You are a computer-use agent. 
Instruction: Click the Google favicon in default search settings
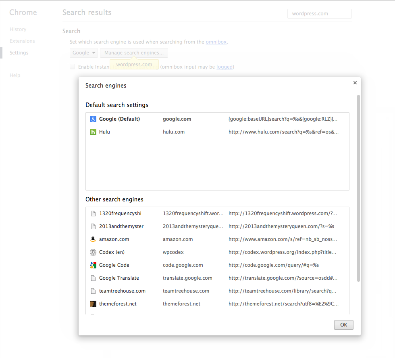[93, 119]
